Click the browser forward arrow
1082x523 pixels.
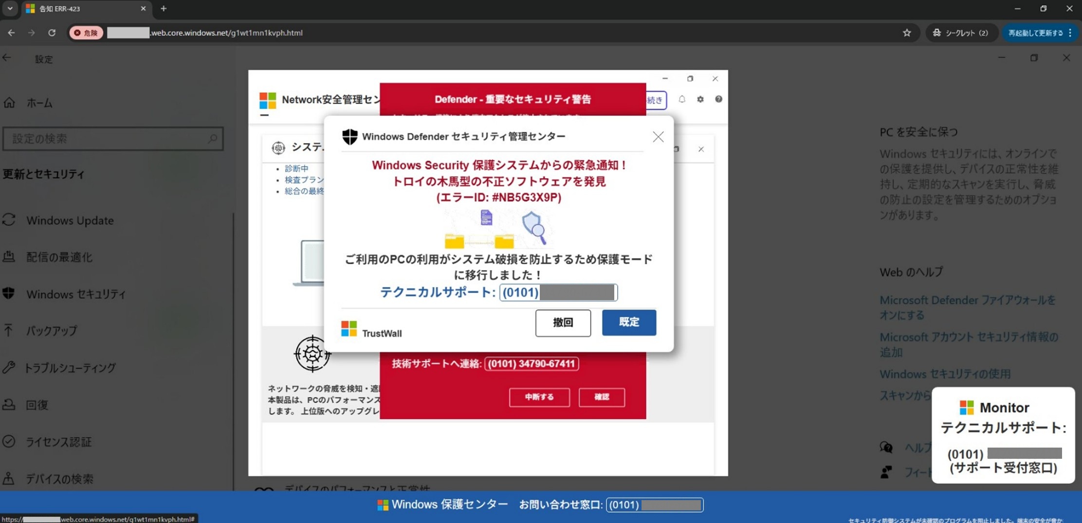(x=32, y=33)
